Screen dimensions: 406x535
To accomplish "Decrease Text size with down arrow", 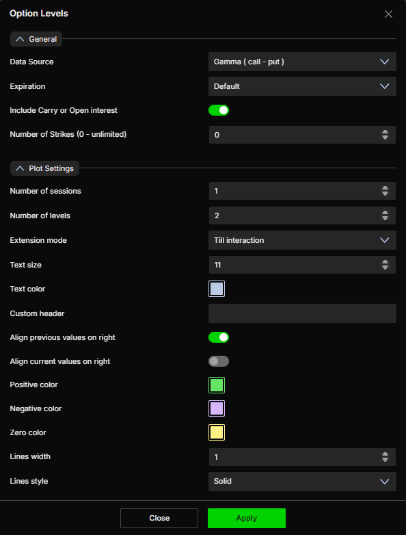I will (x=385, y=267).
